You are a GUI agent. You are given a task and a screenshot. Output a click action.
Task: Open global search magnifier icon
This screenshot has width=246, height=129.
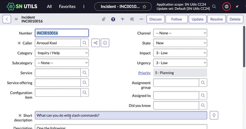coord(214,6)
